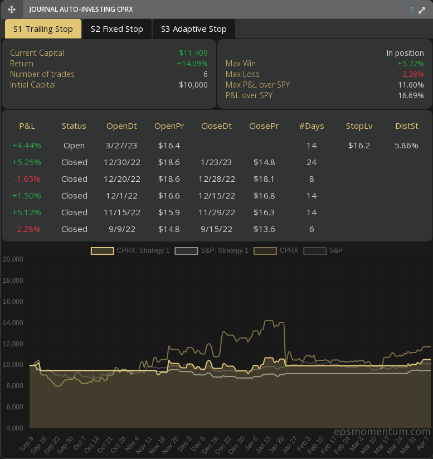Toggle the S&P: Strategy 1 legend swatch

(186, 251)
